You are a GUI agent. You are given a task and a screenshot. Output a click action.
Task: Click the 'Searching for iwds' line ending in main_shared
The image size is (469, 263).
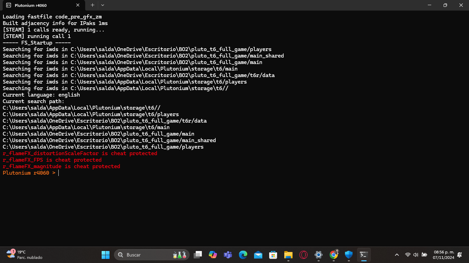(143, 56)
